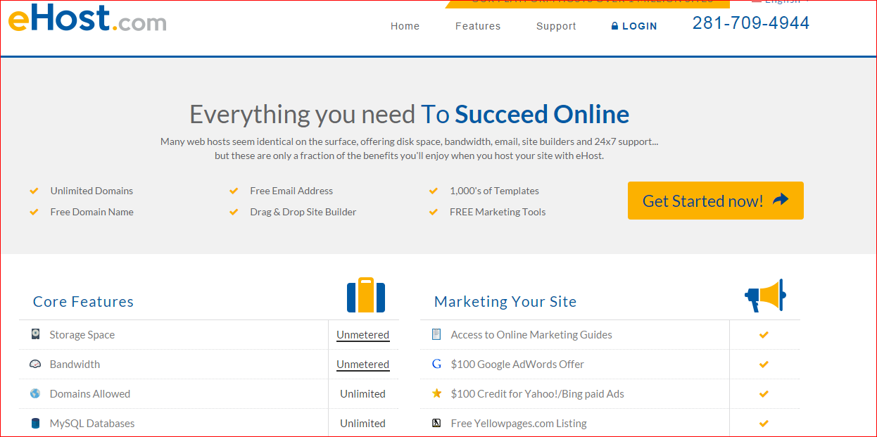
Task: Click the Unmetered link for Bandwidth
Action: [x=362, y=365]
